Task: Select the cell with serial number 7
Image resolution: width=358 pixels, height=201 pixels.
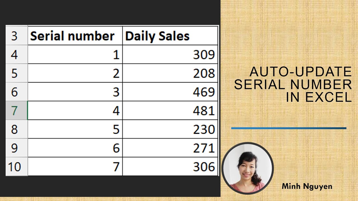Action: click(x=75, y=167)
